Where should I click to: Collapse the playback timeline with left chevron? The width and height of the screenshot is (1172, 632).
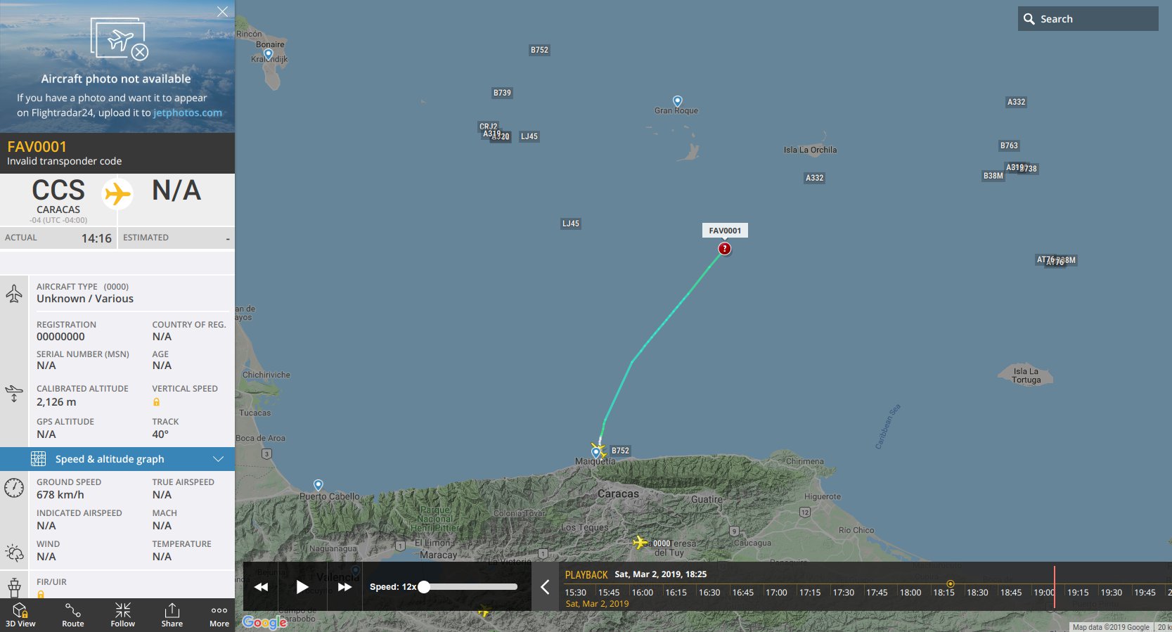[545, 587]
